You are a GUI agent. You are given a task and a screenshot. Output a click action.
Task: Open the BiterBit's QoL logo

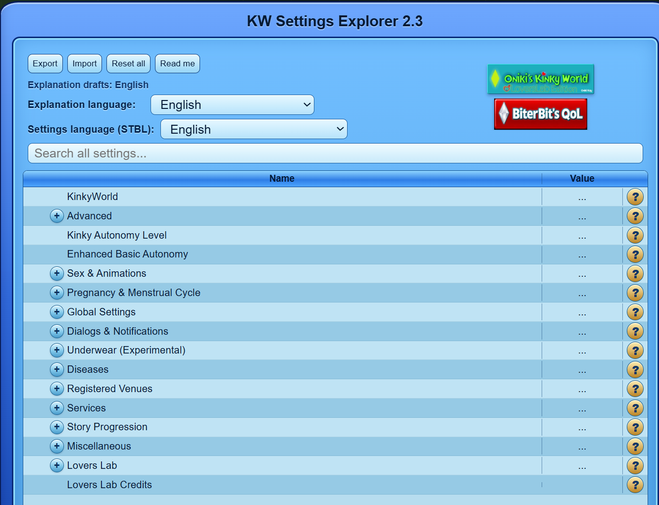point(540,114)
